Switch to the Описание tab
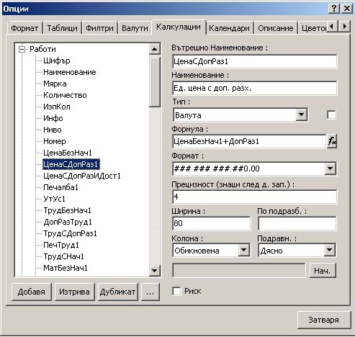355x337 pixels. (x=276, y=28)
